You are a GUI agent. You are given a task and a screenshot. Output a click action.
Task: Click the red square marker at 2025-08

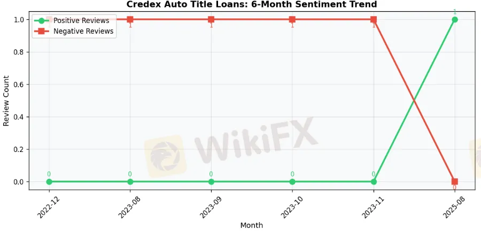455,182
